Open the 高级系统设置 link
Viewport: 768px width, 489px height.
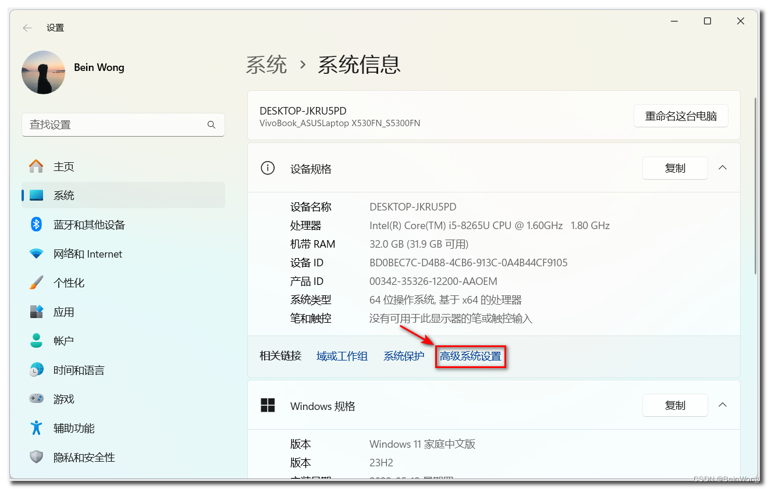click(x=471, y=356)
